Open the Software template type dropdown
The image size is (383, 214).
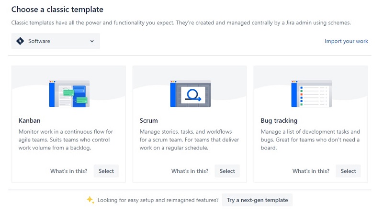56,41
